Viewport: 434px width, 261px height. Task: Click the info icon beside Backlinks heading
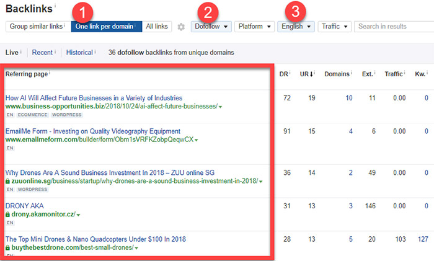[x=55, y=5]
